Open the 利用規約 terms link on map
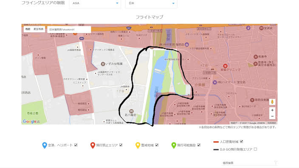 click(x=271, y=123)
